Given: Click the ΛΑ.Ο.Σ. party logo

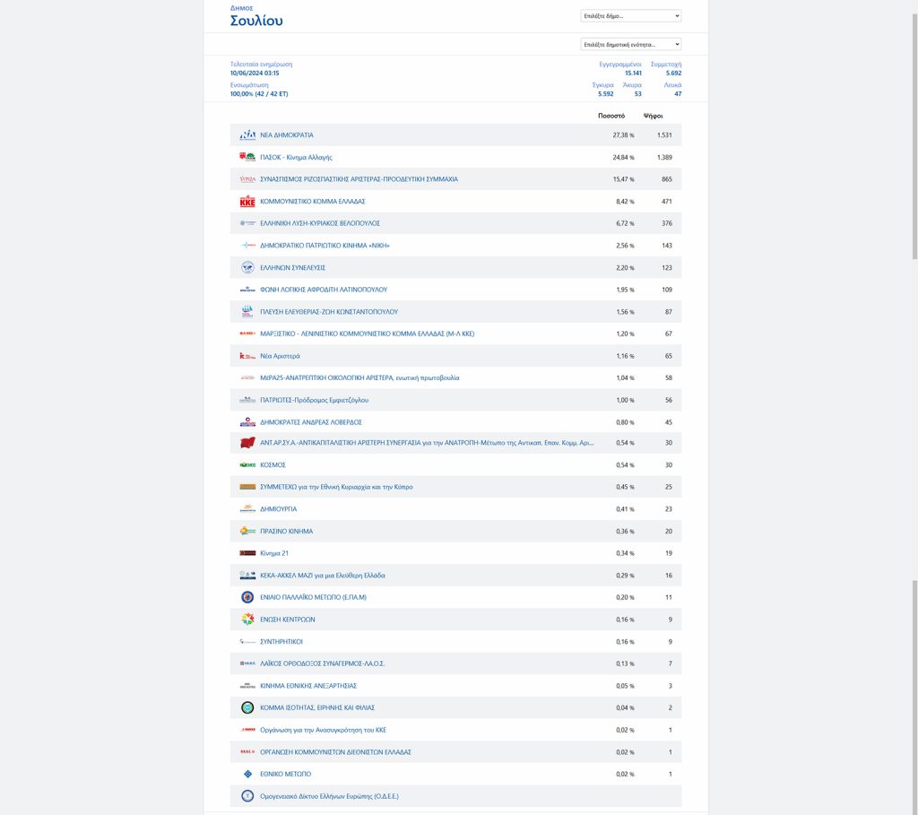Looking at the screenshot, I should (x=247, y=663).
